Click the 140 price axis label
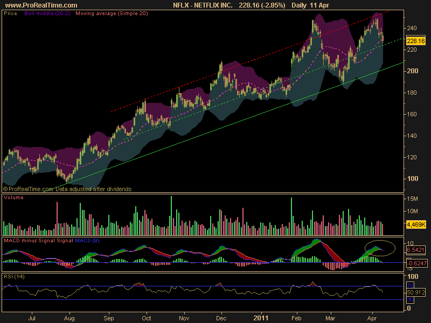Image resolution: width=431 pixels, height=323 pixels. point(412,136)
